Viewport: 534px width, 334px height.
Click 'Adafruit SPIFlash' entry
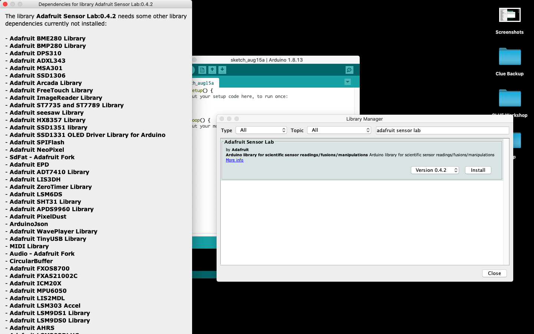(x=37, y=142)
